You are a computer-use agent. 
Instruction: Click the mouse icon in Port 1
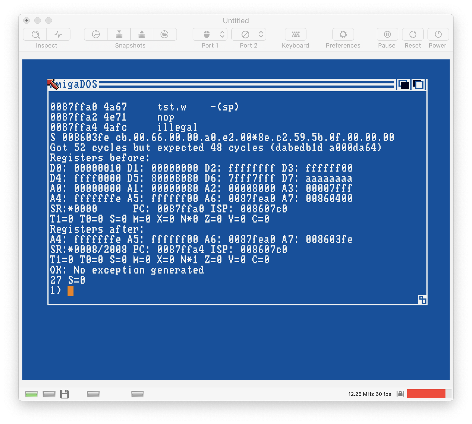(x=206, y=35)
